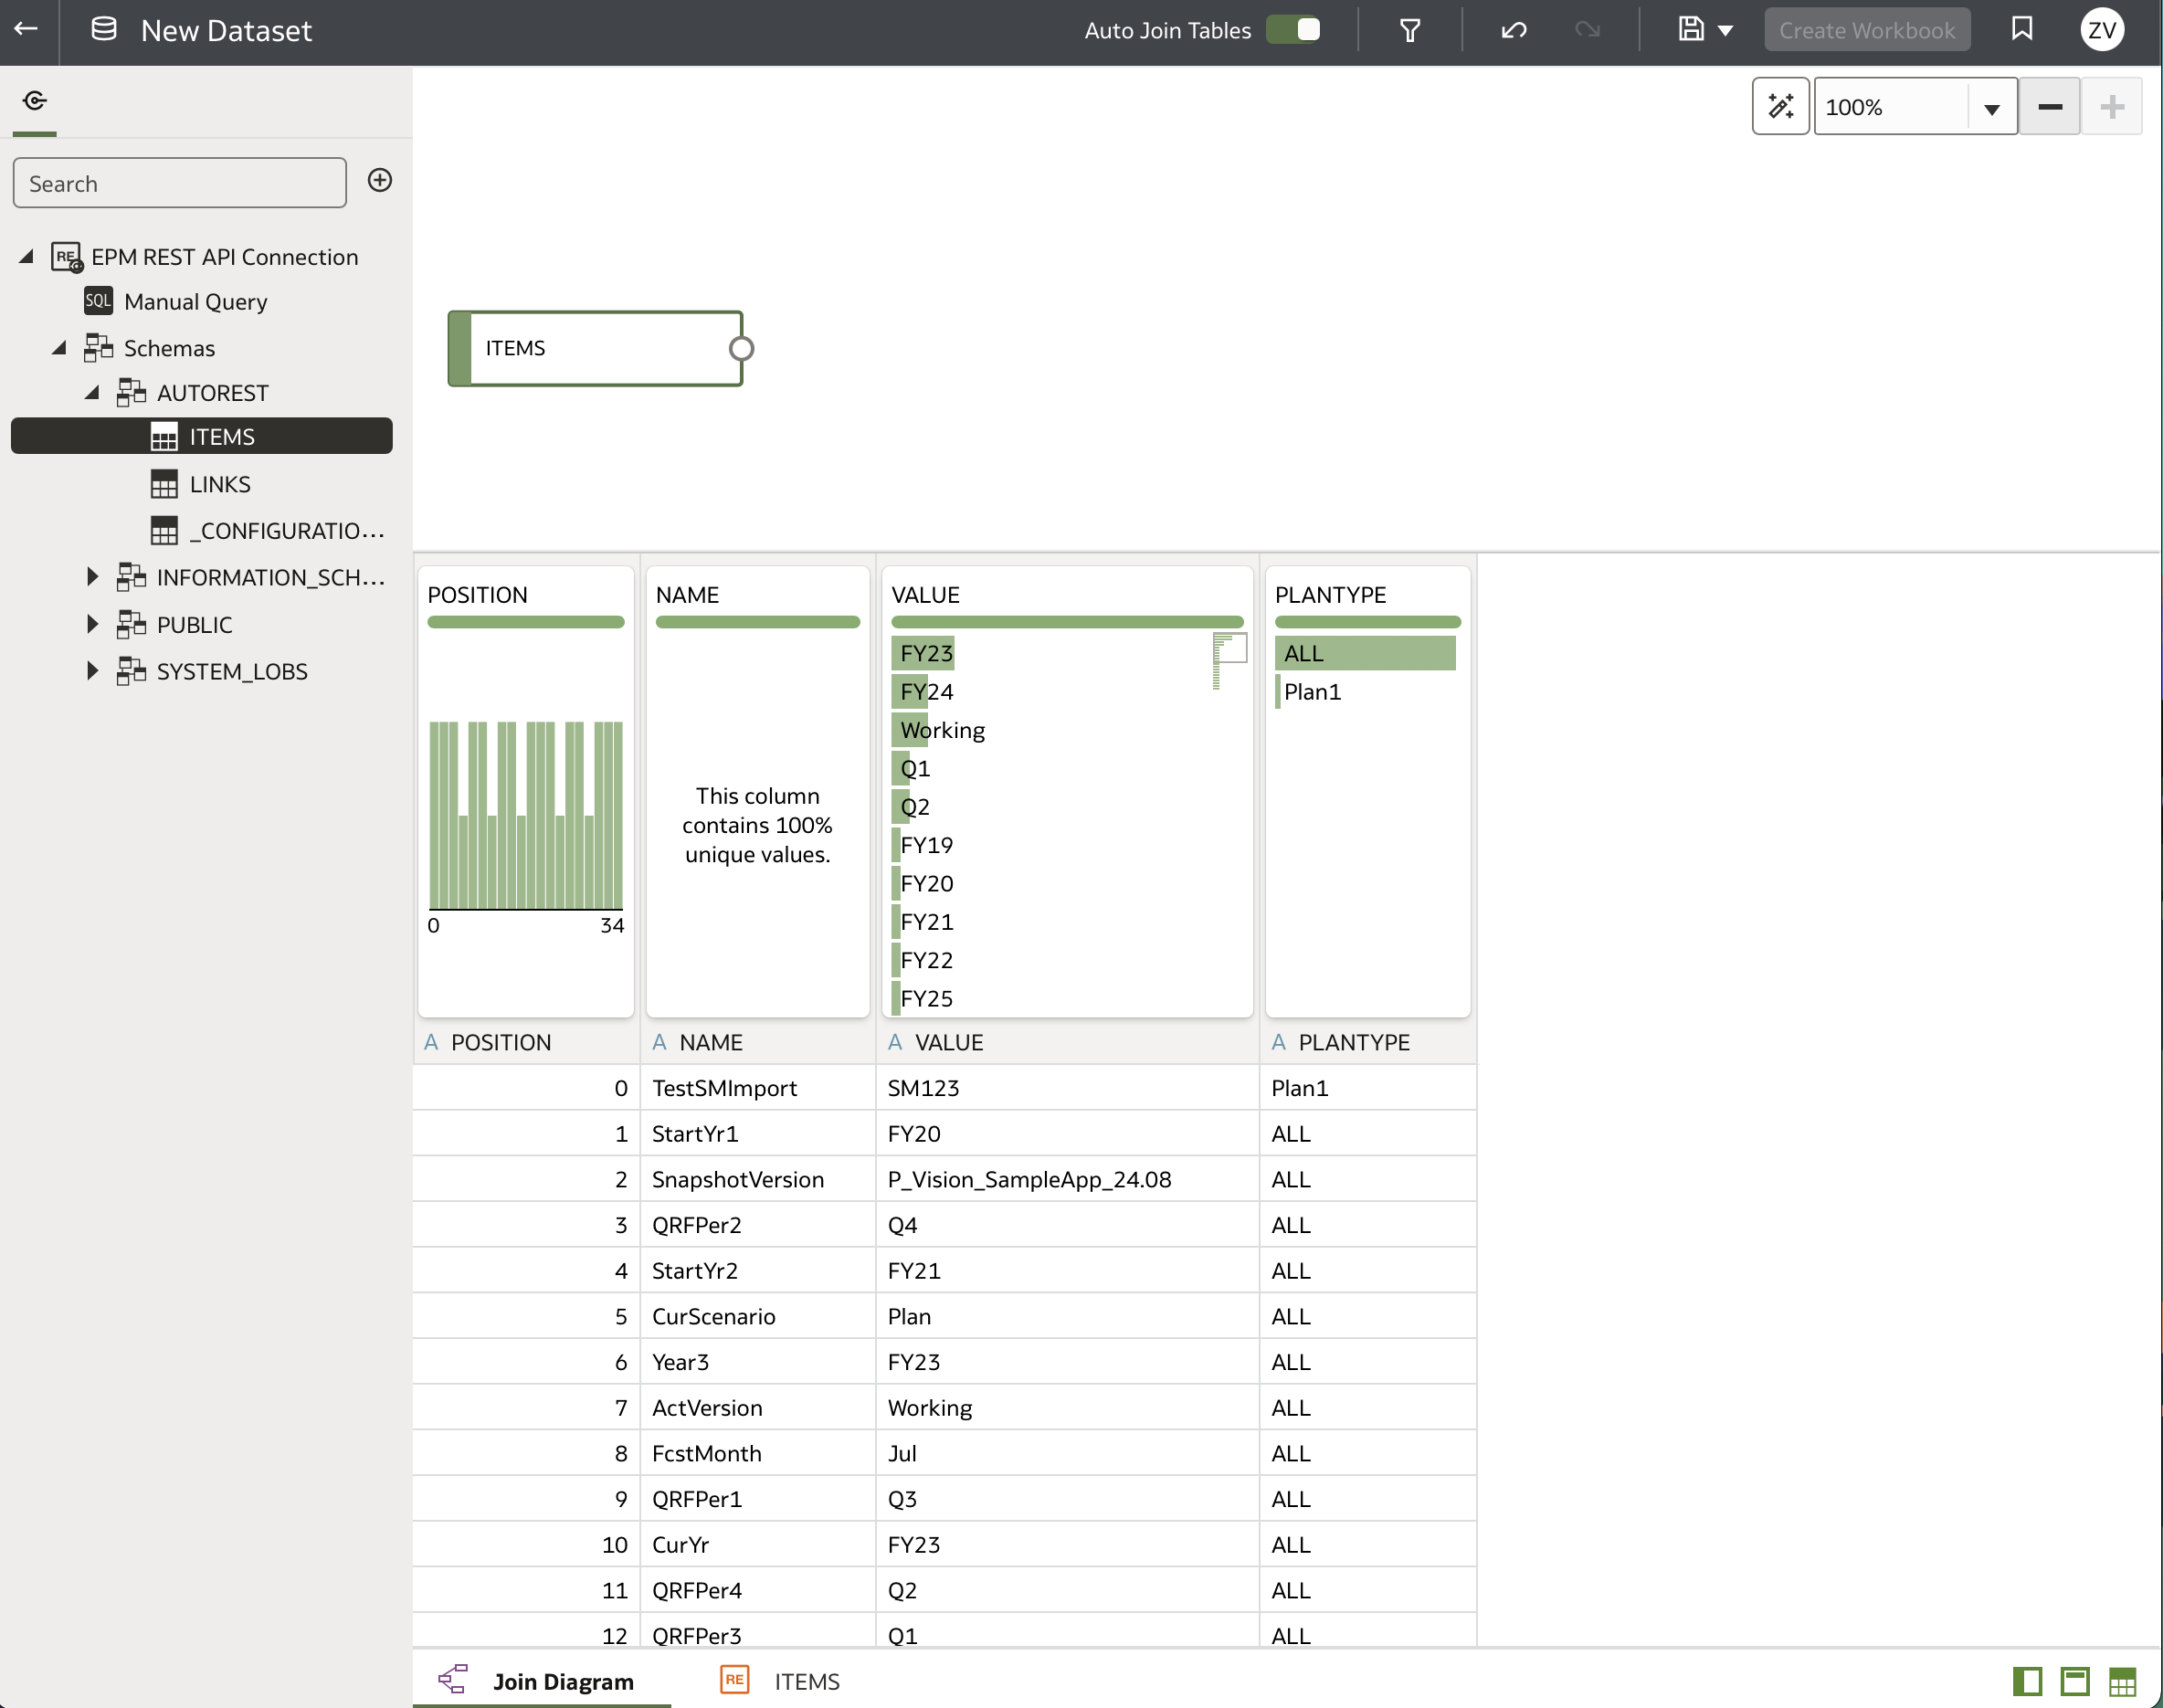Click the QRFPer2 cell
Viewport: 2163px width, 1708px height.
pyautogui.click(x=758, y=1224)
